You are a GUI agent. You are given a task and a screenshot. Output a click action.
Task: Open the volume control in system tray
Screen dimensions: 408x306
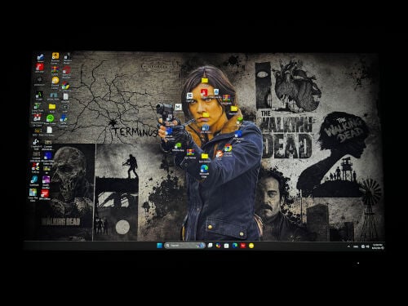(367, 246)
